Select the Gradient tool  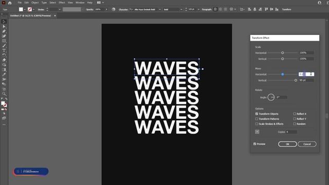click(x=4, y=70)
